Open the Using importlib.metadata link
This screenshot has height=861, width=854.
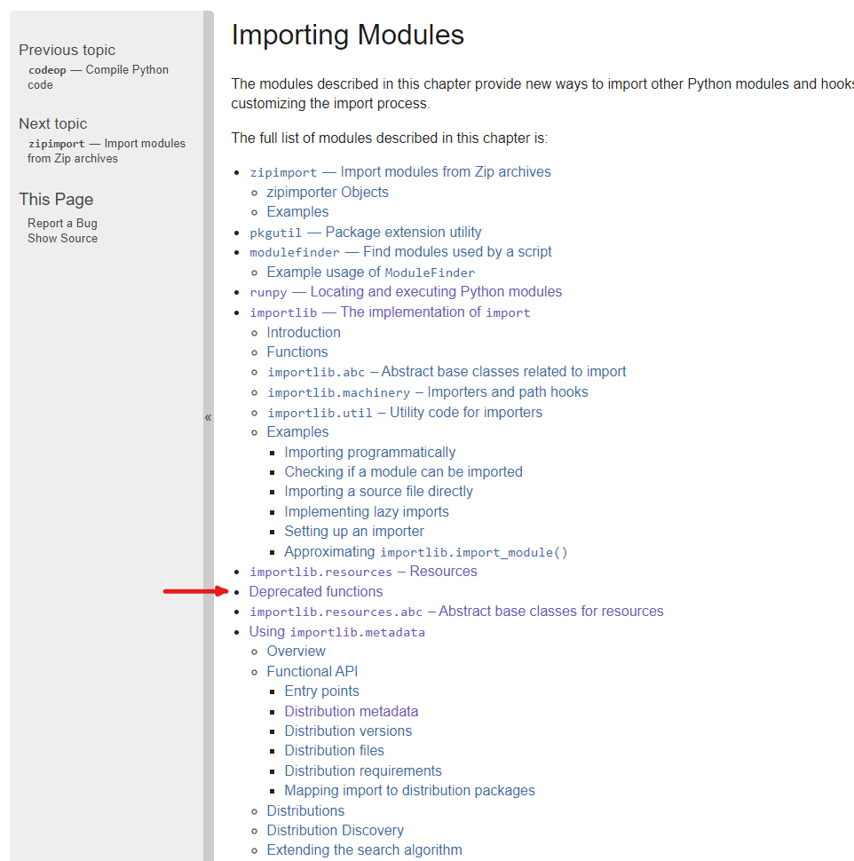(x=336, y=632)
